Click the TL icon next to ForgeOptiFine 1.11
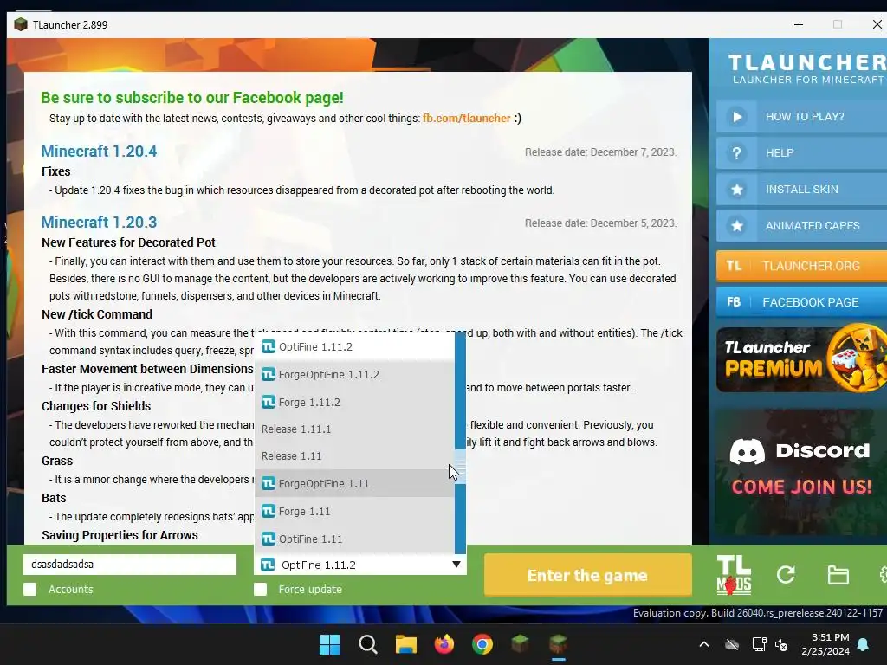This screenshot has height=665, width=887. (269, 483)
